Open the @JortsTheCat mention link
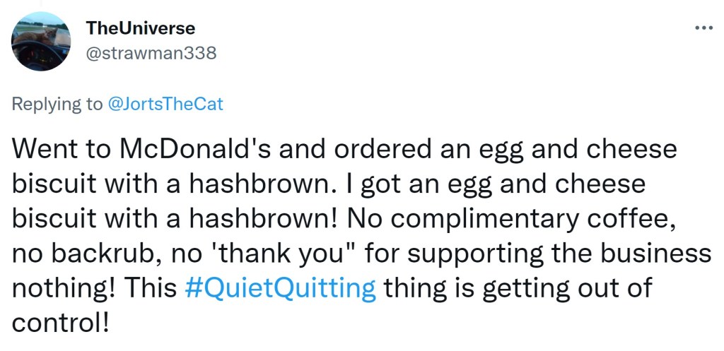Image resolution: width=724 pixels, height=351 pixels. pyautogui.click(x=165, y=105)
